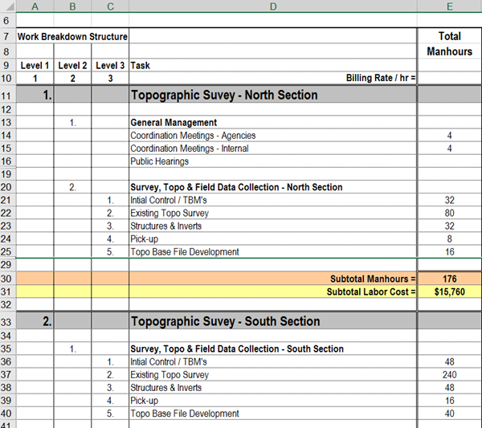Select column B header
The width and height of the screenshot is (482, 428).
coord(72,6)
